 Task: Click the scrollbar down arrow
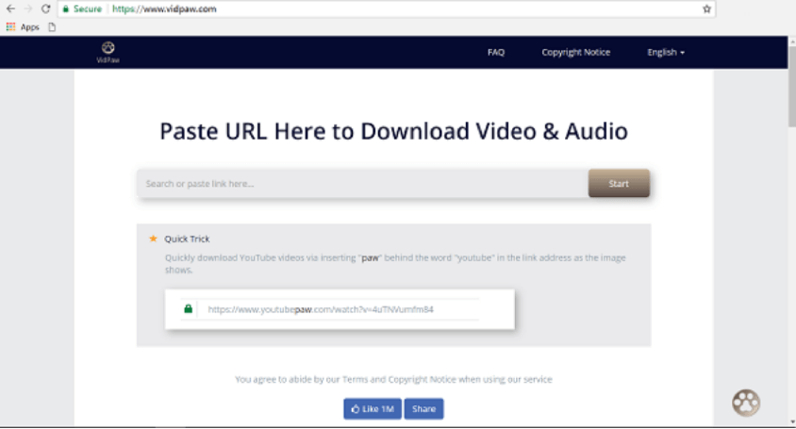[x=792, y=421]
